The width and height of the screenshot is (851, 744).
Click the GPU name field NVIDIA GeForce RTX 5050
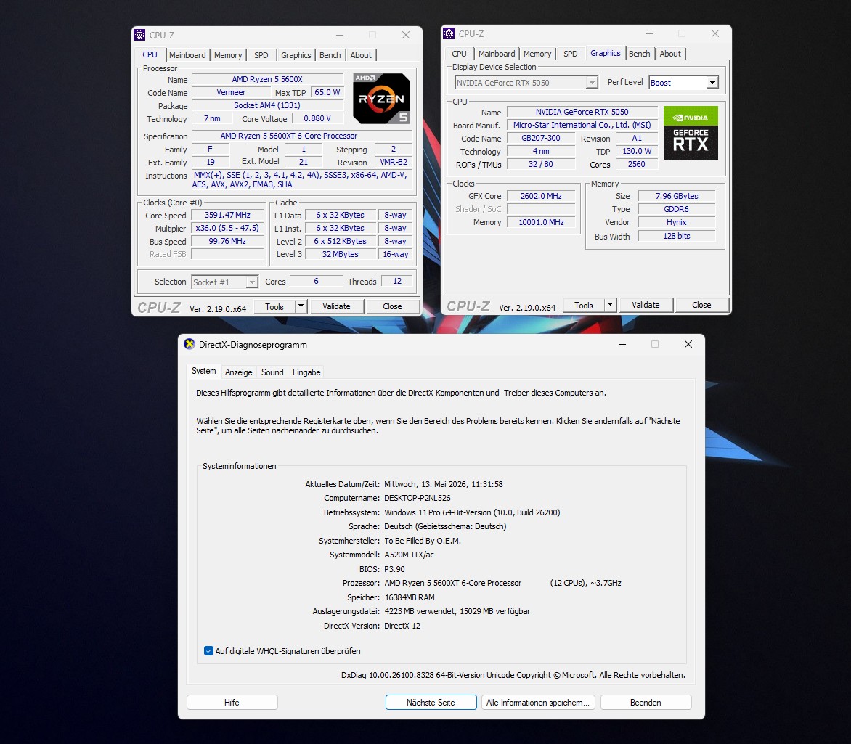pyautogui.click(x=582, y=112)
